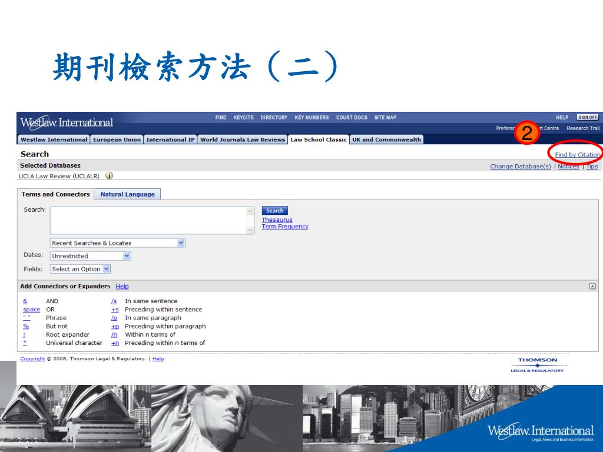Open the Dates Unrestricted dropdown
The width and height of the screenshot is (603, 452).
pos(90,256)
